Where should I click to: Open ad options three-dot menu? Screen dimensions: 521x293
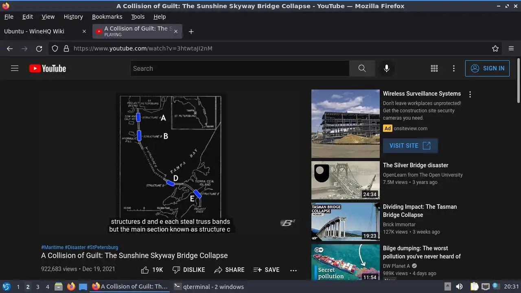[x=470, y=94]
